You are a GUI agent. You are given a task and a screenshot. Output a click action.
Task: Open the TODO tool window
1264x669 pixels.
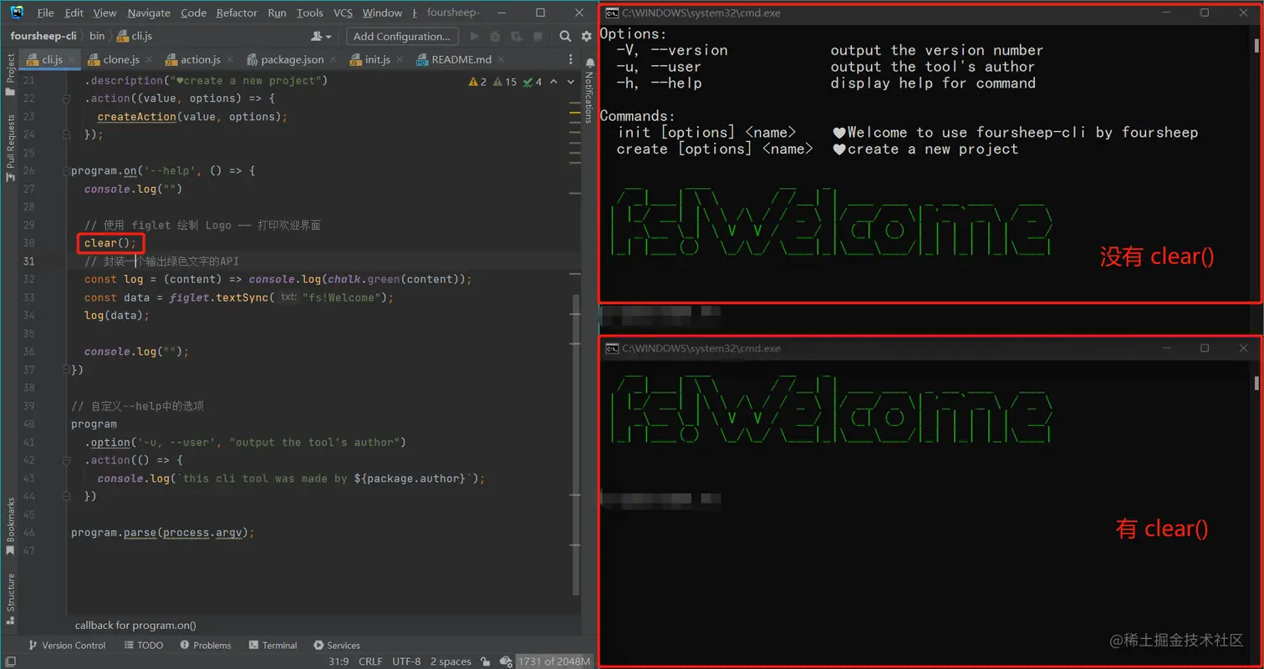tap(144, 646)
